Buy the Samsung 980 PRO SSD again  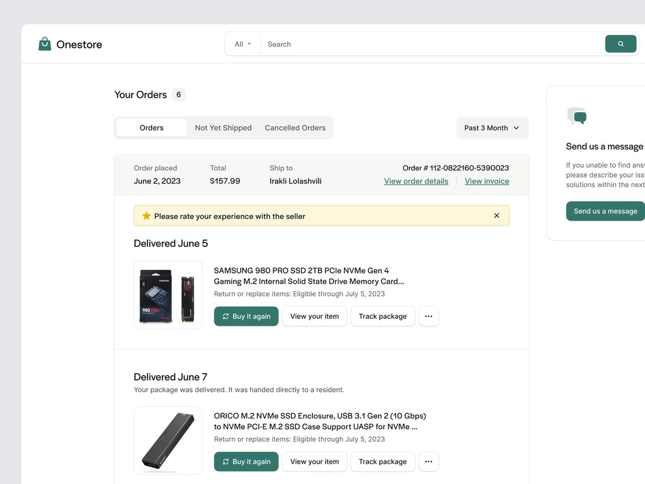[246, 316]
